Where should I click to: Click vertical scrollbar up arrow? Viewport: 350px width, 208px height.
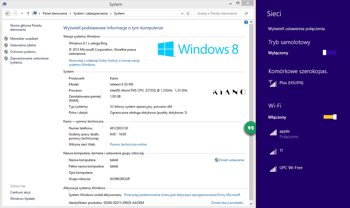coord(251,22)
